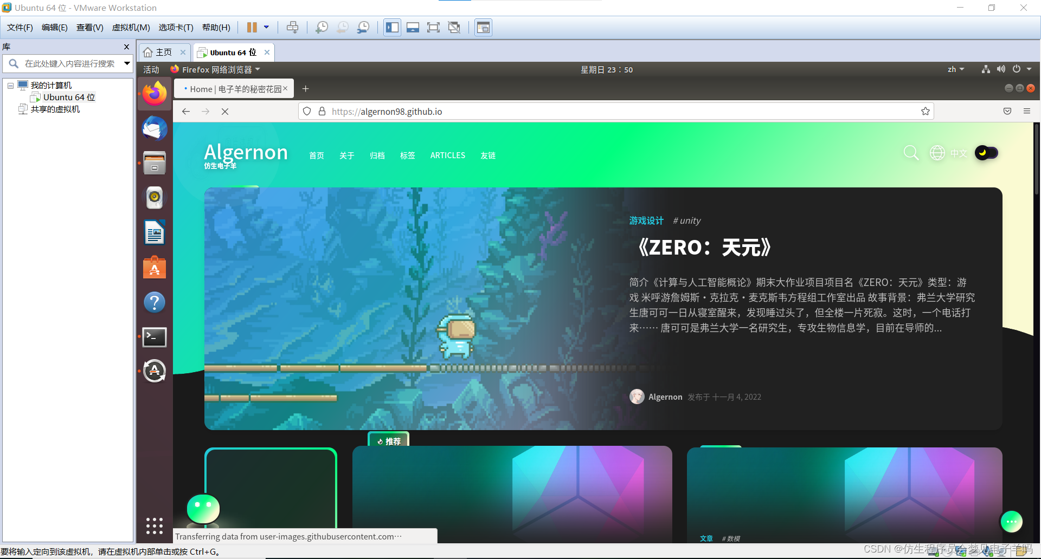Screen dimensions: 1041x559
Task: Launch Firefox from the Ubuntu dock
Action: (155, 94)
